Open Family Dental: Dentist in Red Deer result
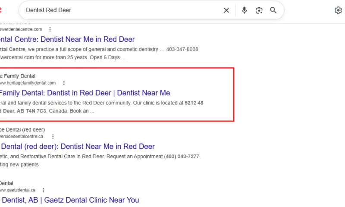This screenshot has width=345, height=207. pos(85,93)
